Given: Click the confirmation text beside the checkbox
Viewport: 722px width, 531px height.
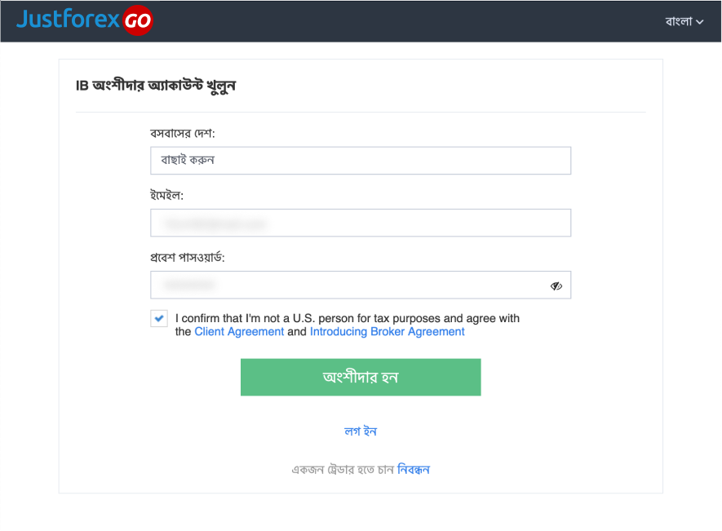Looking at the screenshot, I should 348,325.
